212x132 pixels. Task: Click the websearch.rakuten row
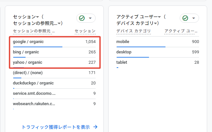(54, 104)
